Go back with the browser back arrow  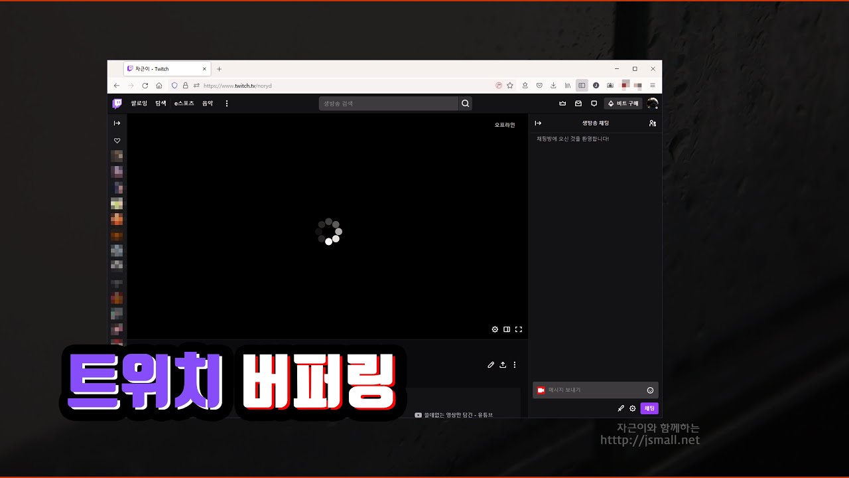point(117,86)
